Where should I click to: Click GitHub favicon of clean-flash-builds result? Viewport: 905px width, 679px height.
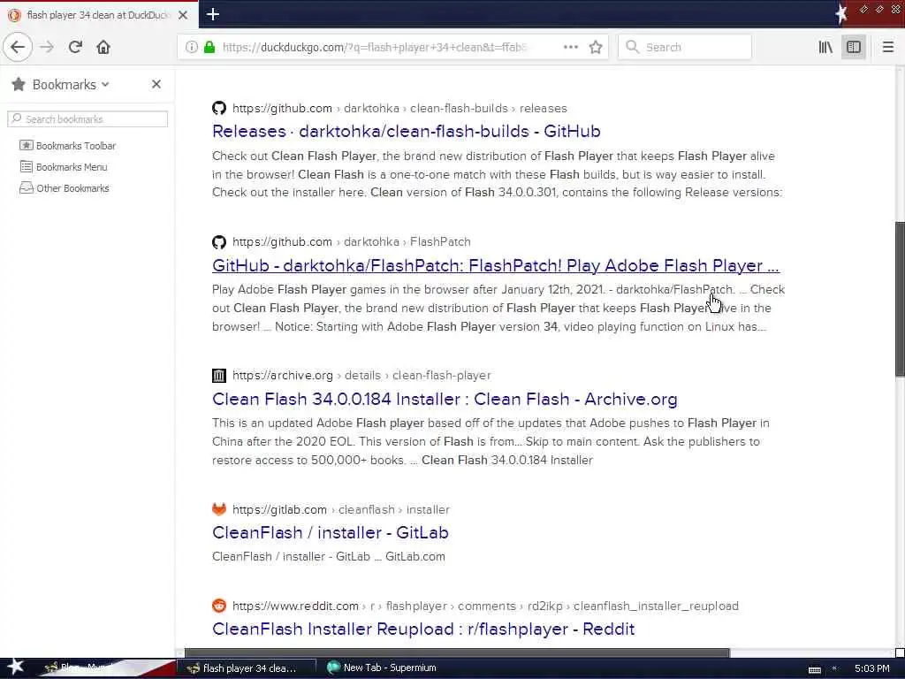[219, 108]
